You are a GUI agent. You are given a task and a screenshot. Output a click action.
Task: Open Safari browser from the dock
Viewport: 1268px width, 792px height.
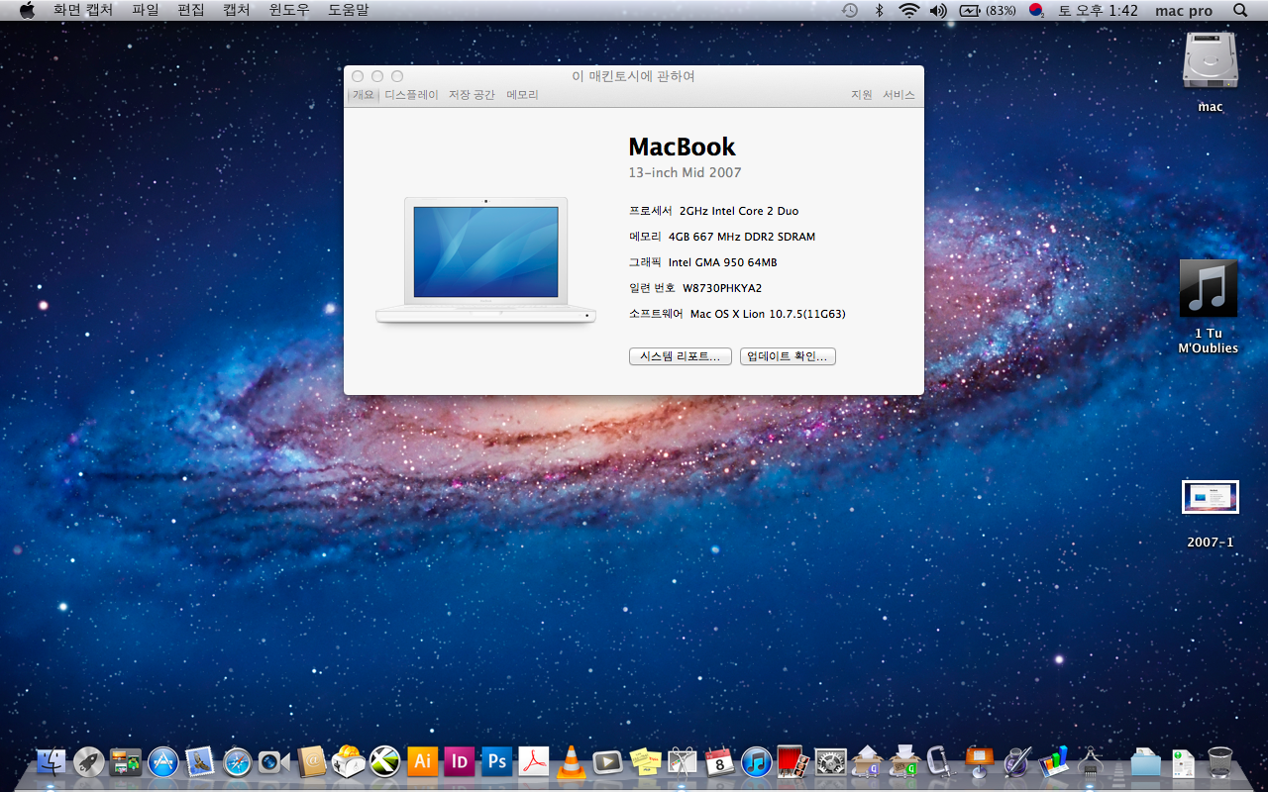(x=237, y=761)
